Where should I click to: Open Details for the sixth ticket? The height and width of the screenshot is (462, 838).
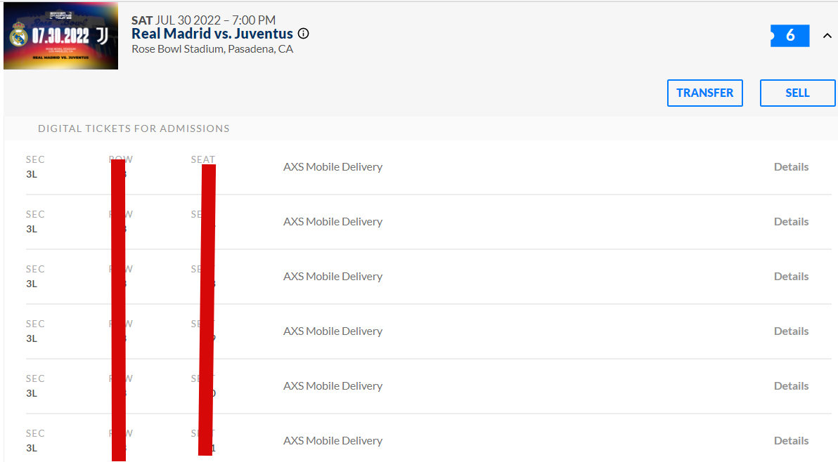click(791, 441)
